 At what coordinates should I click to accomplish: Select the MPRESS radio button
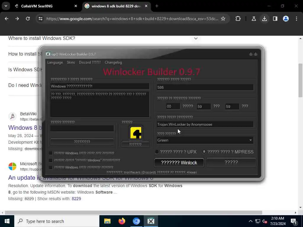click(x=204, y=152)
